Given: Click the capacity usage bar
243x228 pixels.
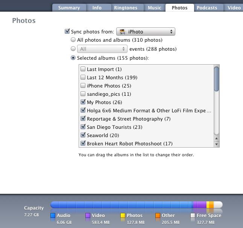Looking at the screenshot, I should click(137, 205).
